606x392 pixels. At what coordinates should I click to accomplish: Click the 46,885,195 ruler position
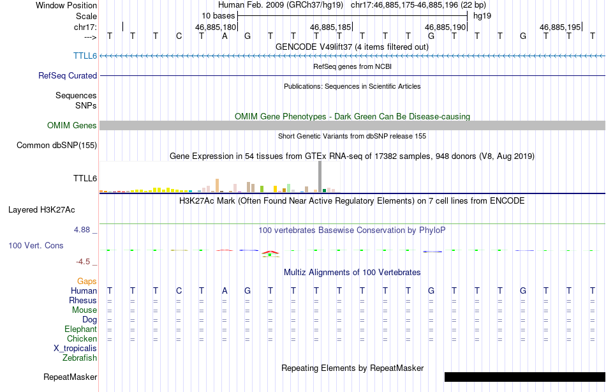(560, 27)
